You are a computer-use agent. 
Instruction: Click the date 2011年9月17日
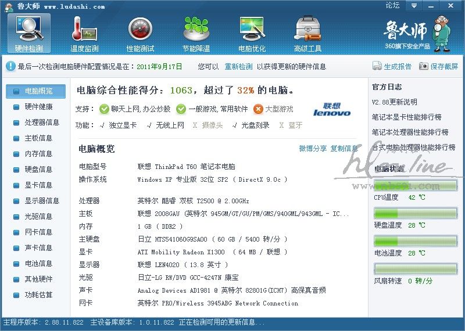159,67
